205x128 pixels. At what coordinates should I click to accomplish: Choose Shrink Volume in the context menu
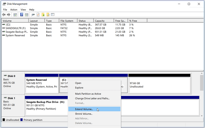point(84,114)
